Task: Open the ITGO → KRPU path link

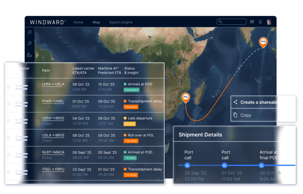Action: [53, 169]
